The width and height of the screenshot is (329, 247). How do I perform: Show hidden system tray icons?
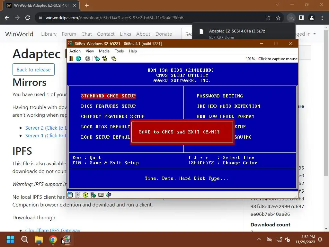click(259, 239)
